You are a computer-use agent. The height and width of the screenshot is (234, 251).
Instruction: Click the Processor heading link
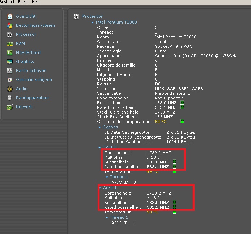click(x=93, y=16)
